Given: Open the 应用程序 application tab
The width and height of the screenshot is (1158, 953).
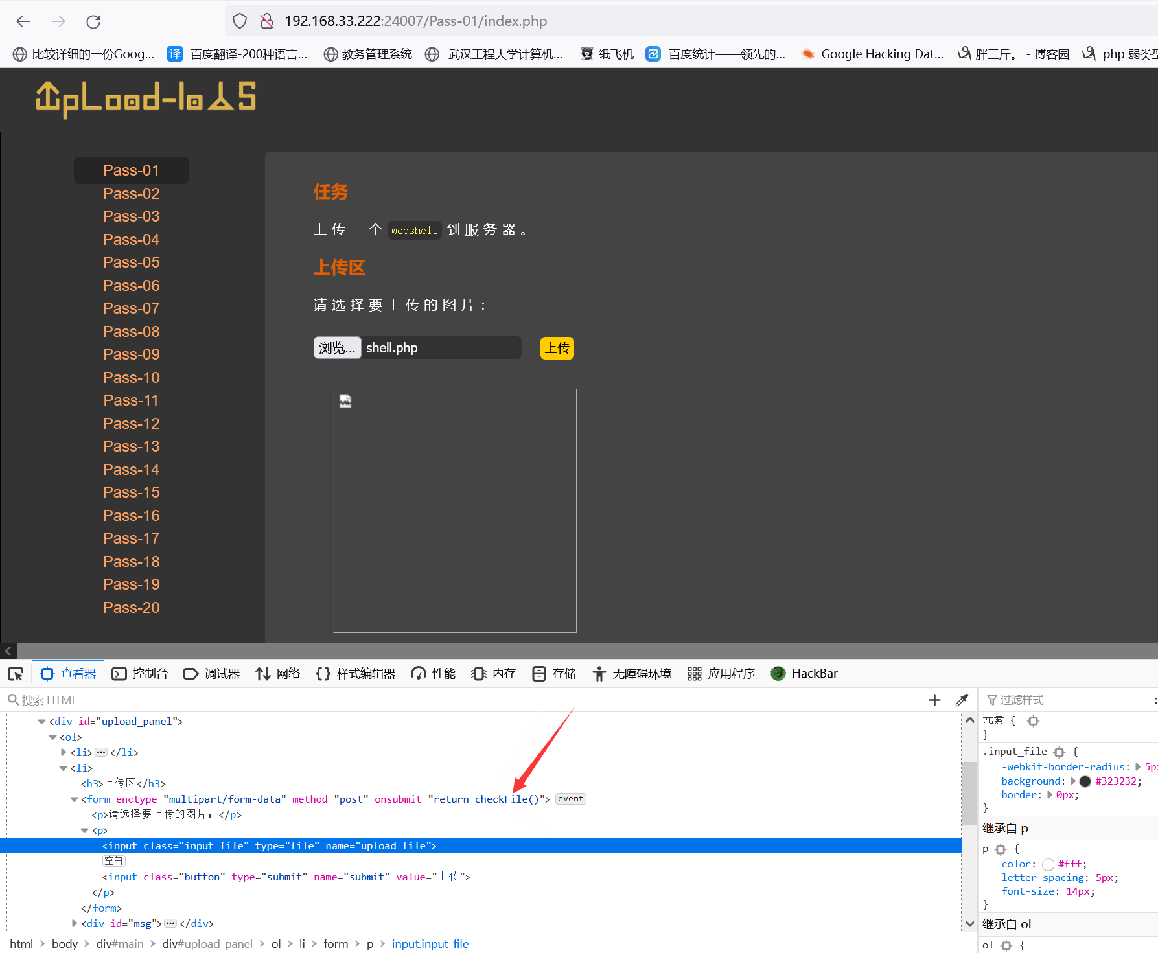Looking at the screenshot, I should [721, 674].
